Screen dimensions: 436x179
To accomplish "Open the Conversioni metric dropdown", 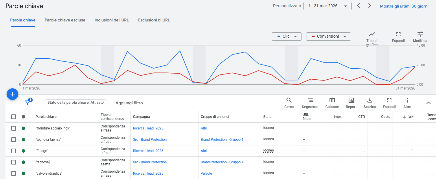I will click(x=328, y=36).
